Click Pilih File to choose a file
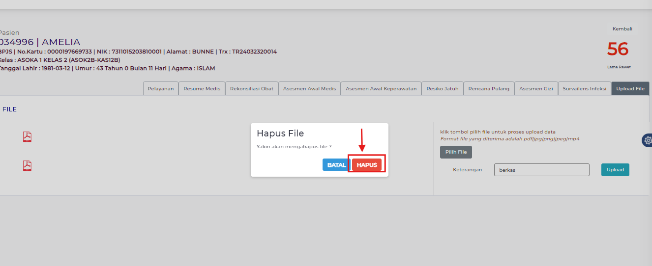Screen dimensions: 652x266 tap(456, 152)
